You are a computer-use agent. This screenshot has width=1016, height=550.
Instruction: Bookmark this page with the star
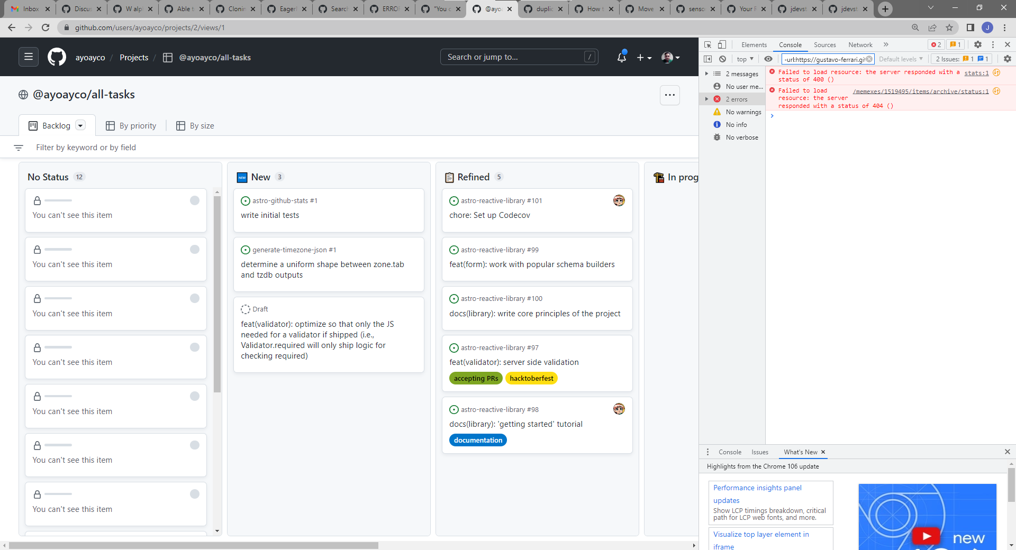coord(949,27)
